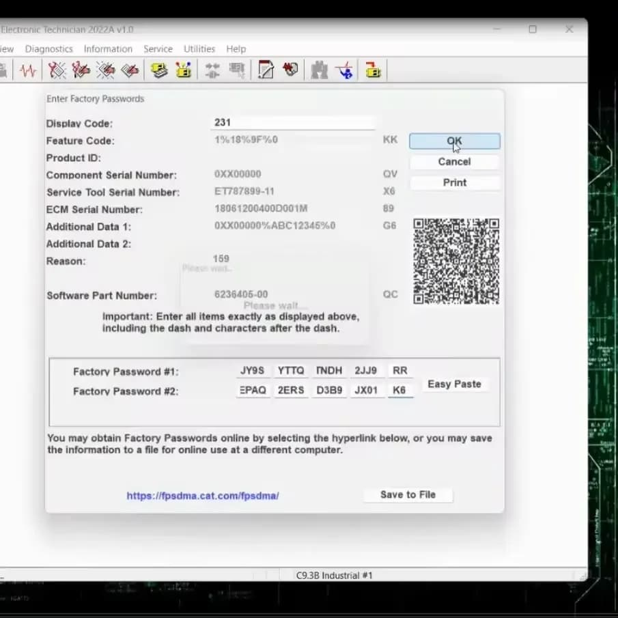
Task: Click the binoculars toolbar icon
Action: tap(320, 70)
